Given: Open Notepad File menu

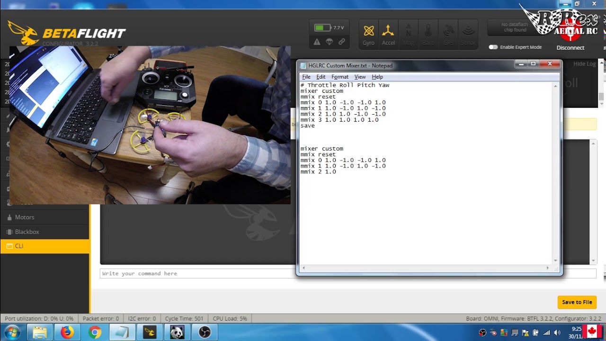Looking at the screenshot, I should pos(306,77).
